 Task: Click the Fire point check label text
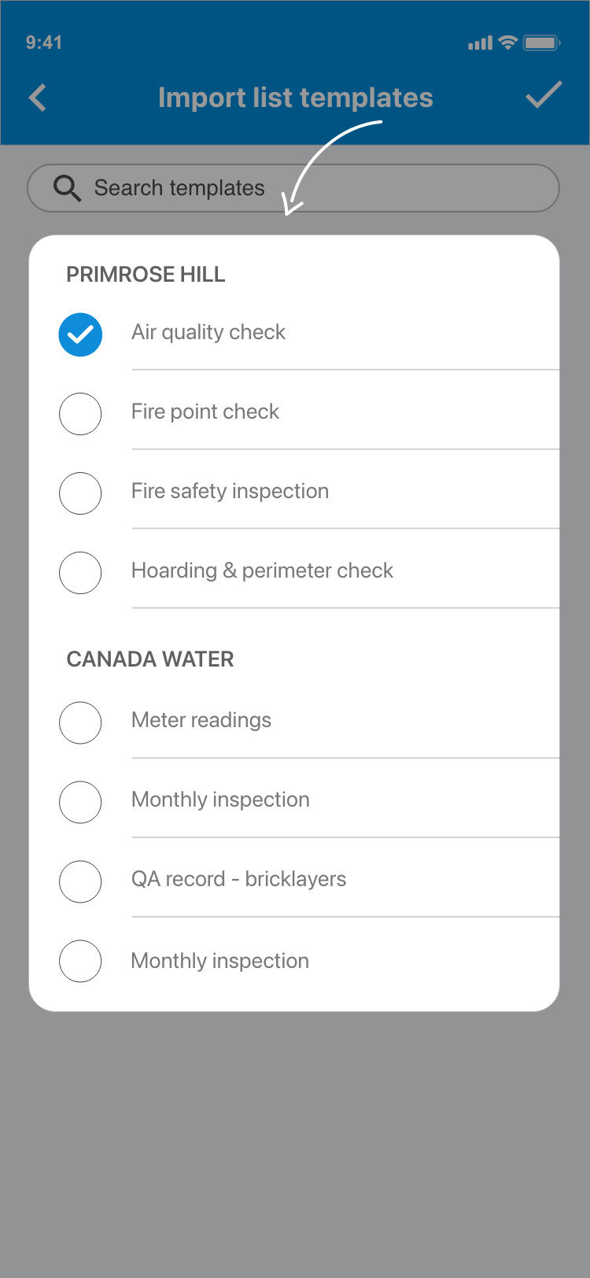pyautogui.click(x=205, y=412)
